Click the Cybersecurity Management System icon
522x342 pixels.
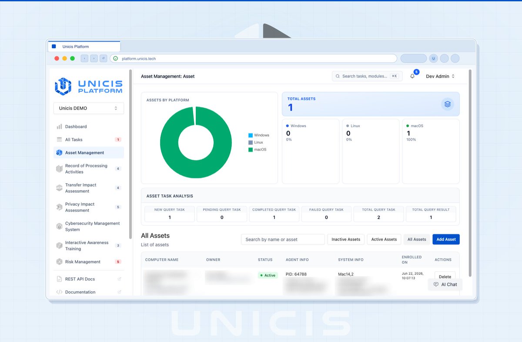[x=59, y=227]
